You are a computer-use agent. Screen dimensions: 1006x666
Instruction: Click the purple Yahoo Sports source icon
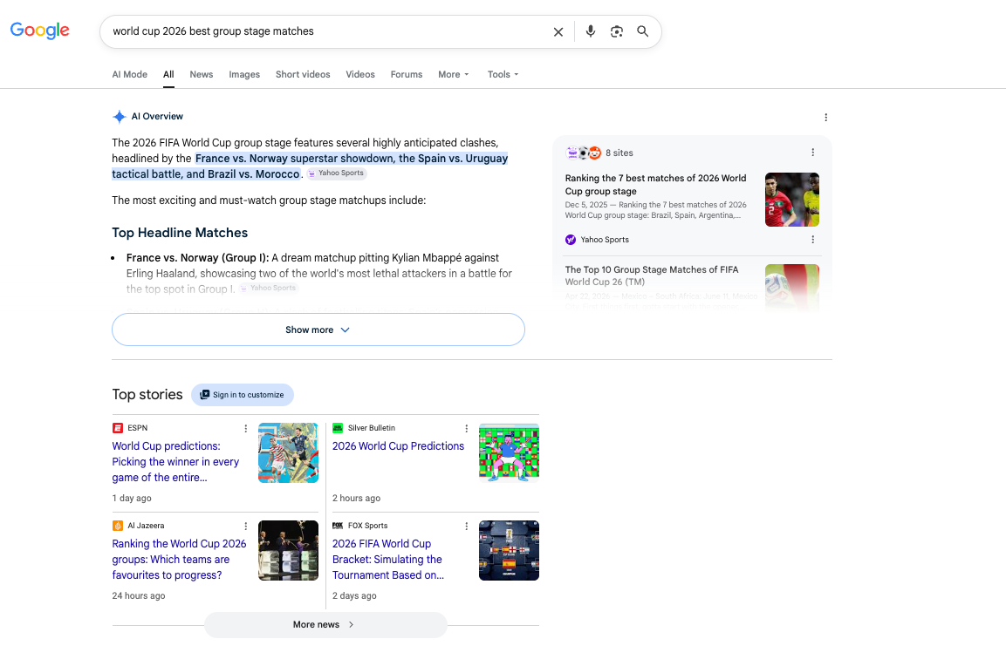click(x=571, y=240)
